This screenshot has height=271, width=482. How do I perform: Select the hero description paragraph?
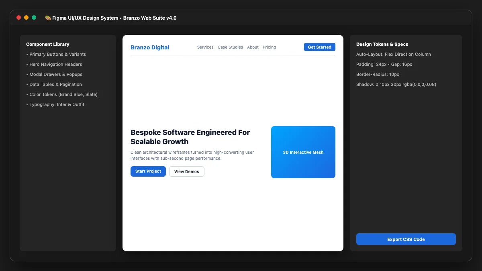192,155
